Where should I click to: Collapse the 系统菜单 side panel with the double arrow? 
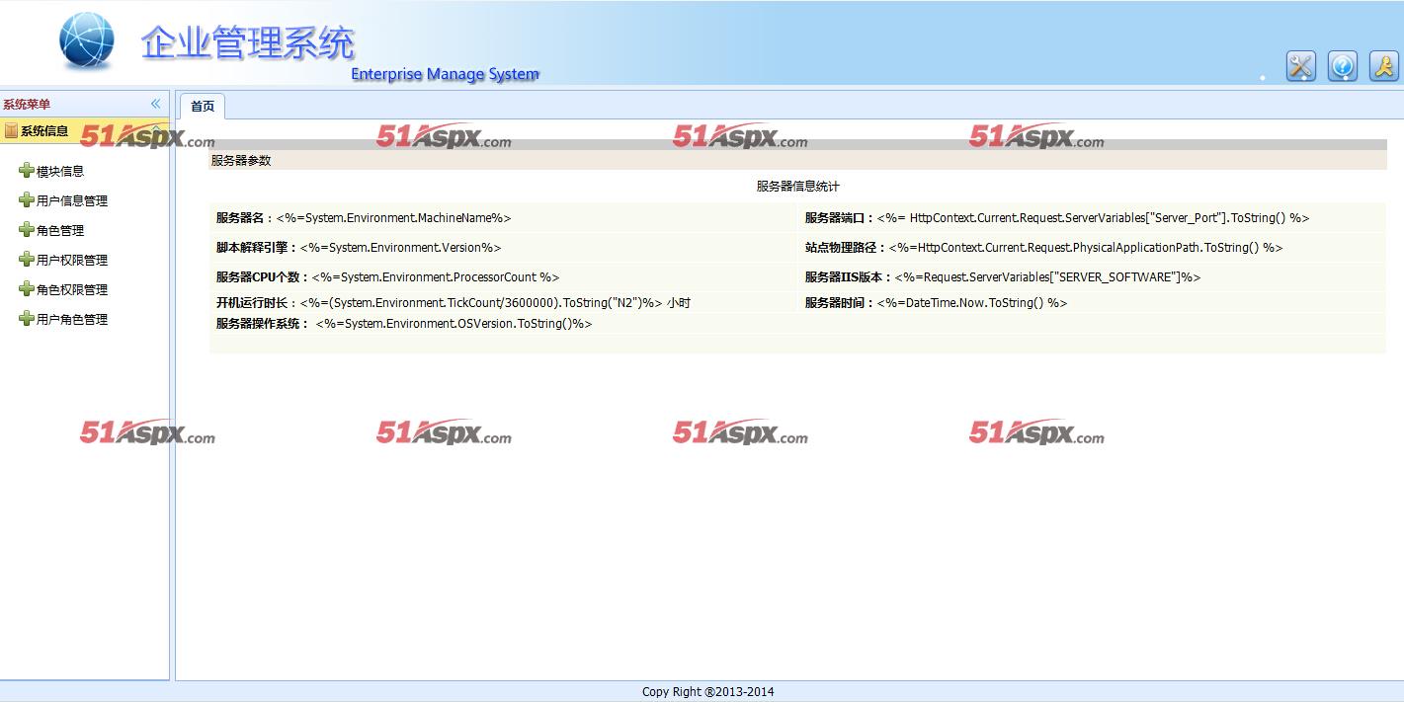(155, 104)
